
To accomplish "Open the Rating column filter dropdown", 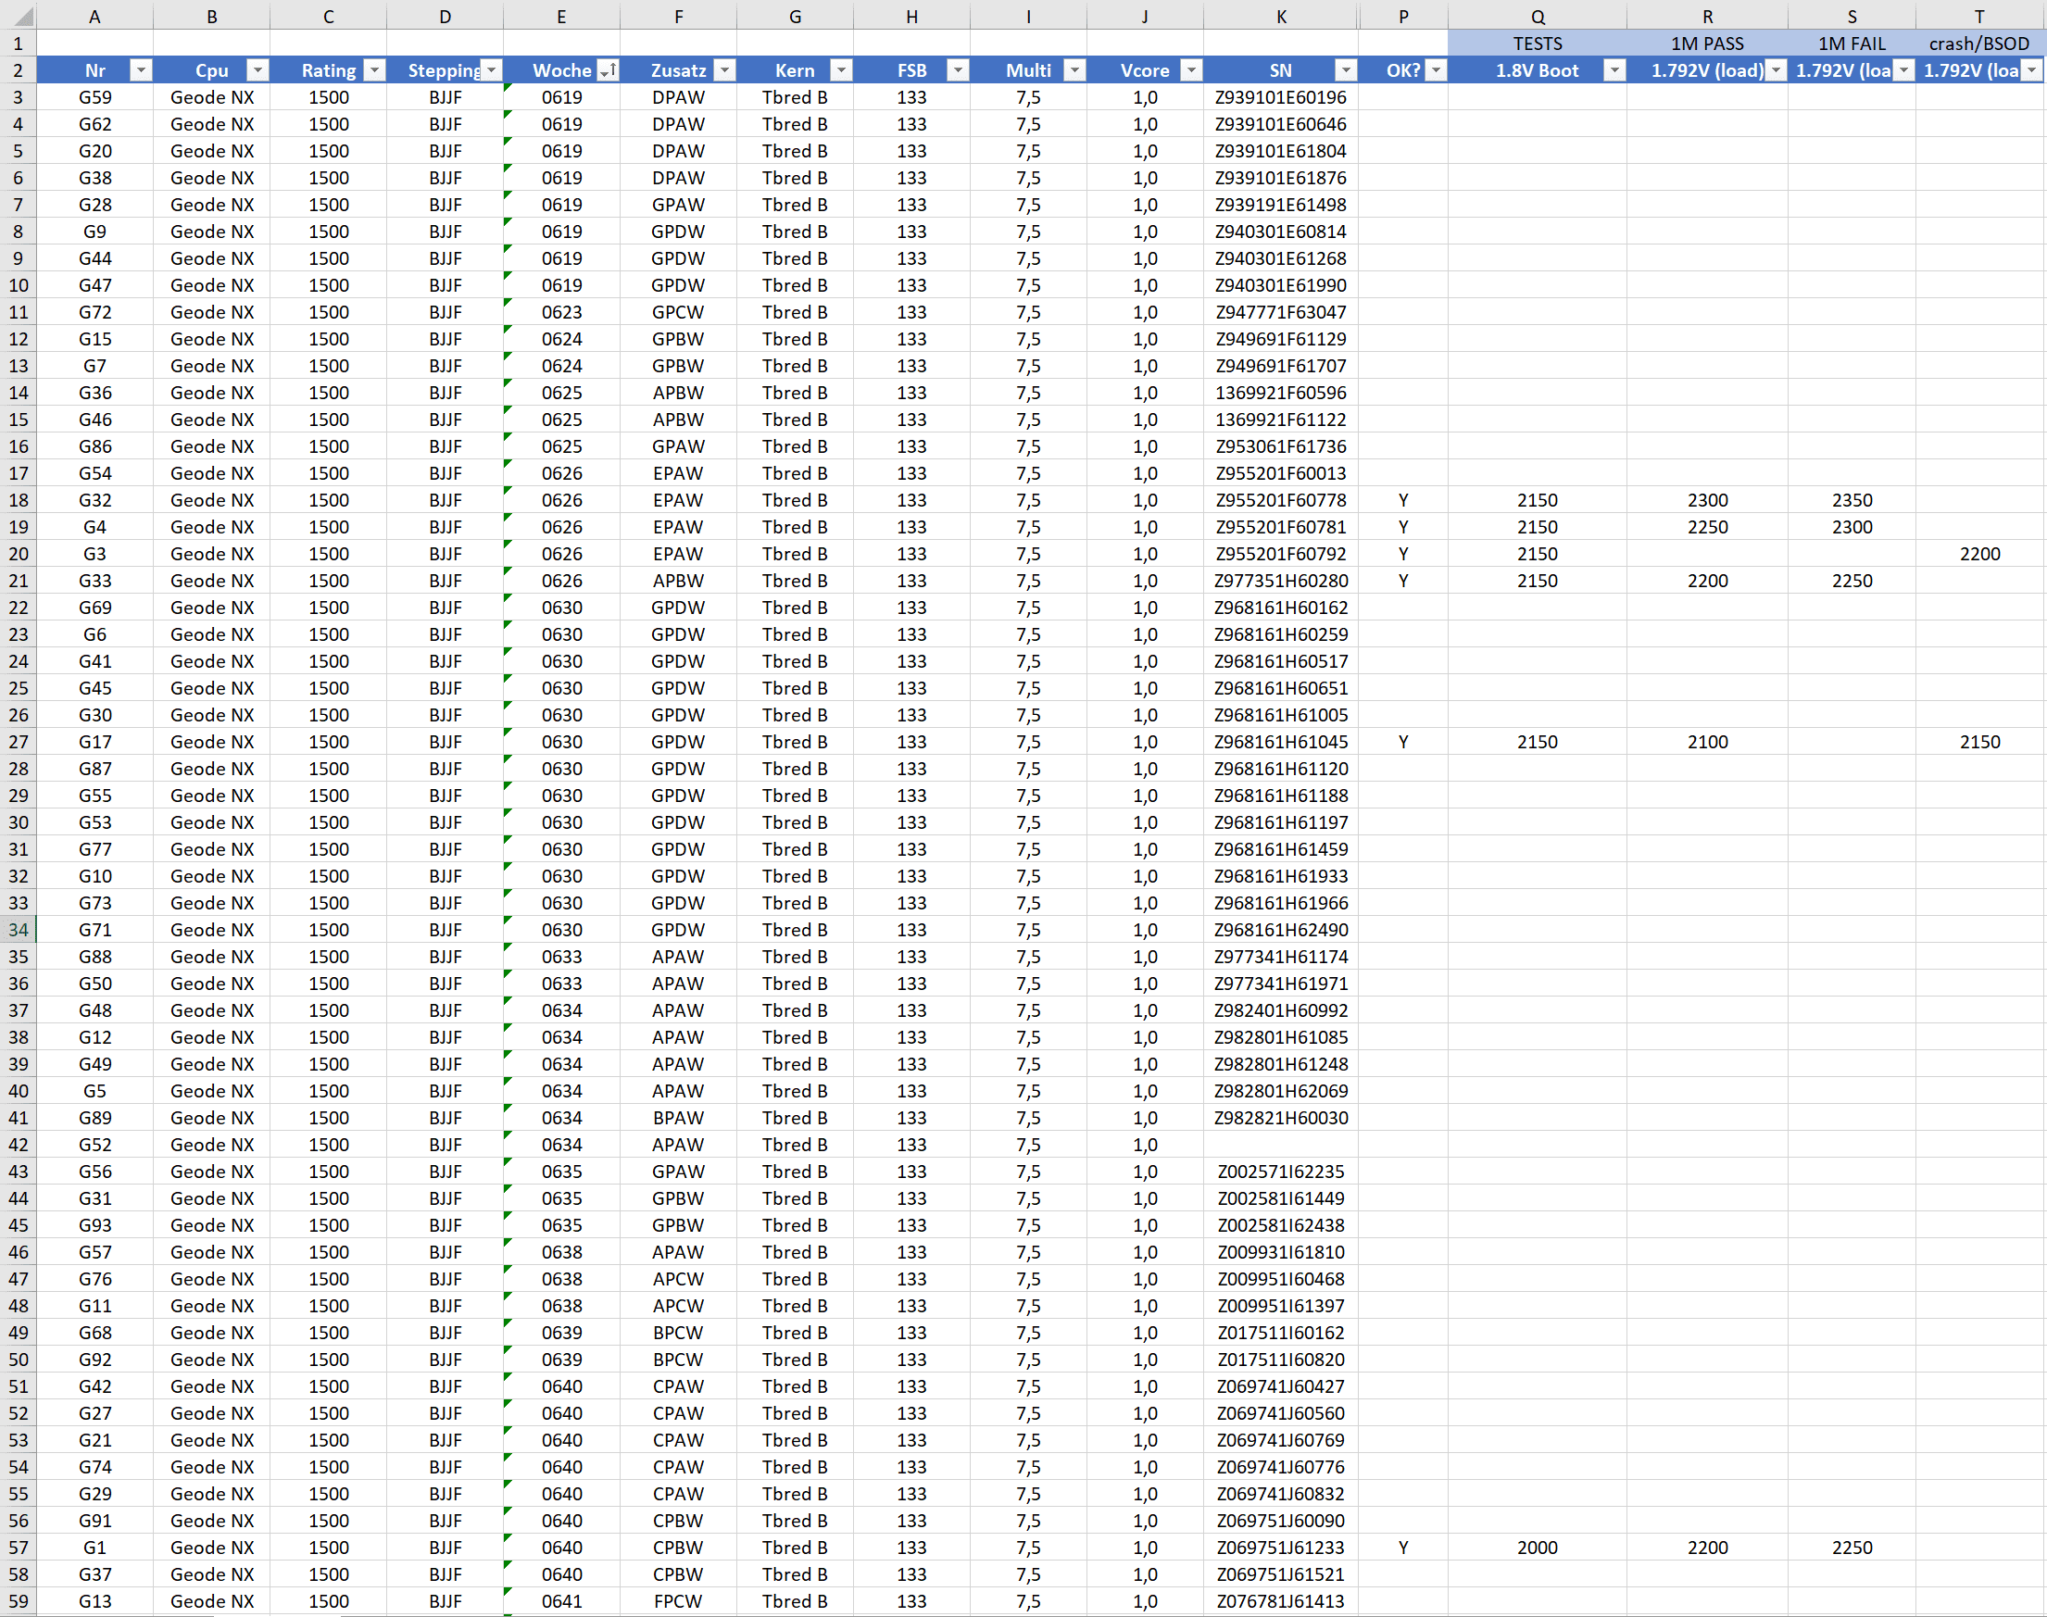I will (374, 70).
